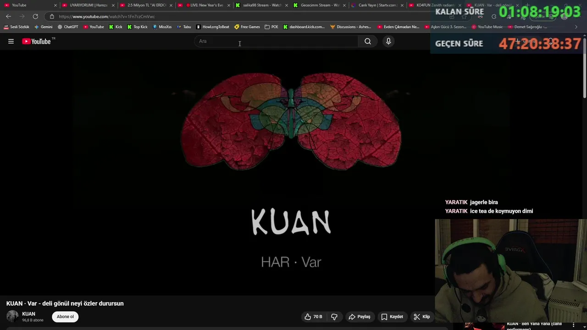Viewport: 587px width, 330px height.
Task: Open Tabu bookmark
Action: pos(184,27)
